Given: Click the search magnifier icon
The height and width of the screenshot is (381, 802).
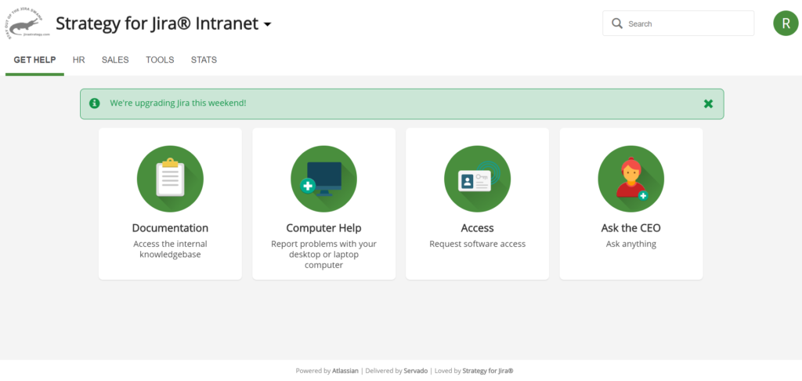Looking at the screenshot, I should [x=617, y=24].
